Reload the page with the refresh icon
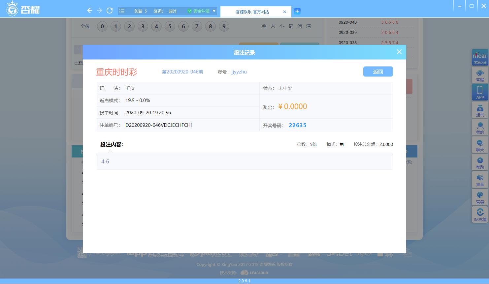The height and width of the screenshot is (284, 489). tap(110, 11)
